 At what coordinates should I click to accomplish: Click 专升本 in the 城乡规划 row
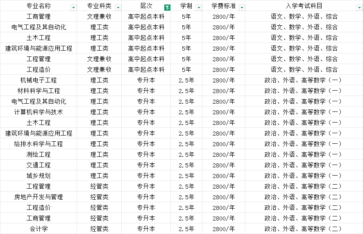tap(146, 176)
